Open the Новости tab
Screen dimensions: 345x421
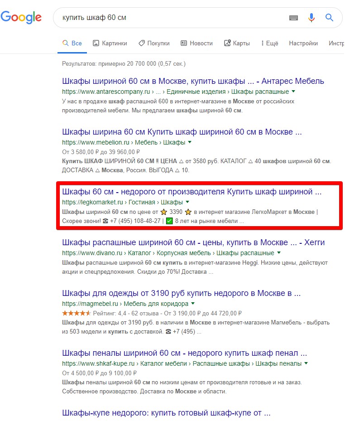[x=196, y=43]
